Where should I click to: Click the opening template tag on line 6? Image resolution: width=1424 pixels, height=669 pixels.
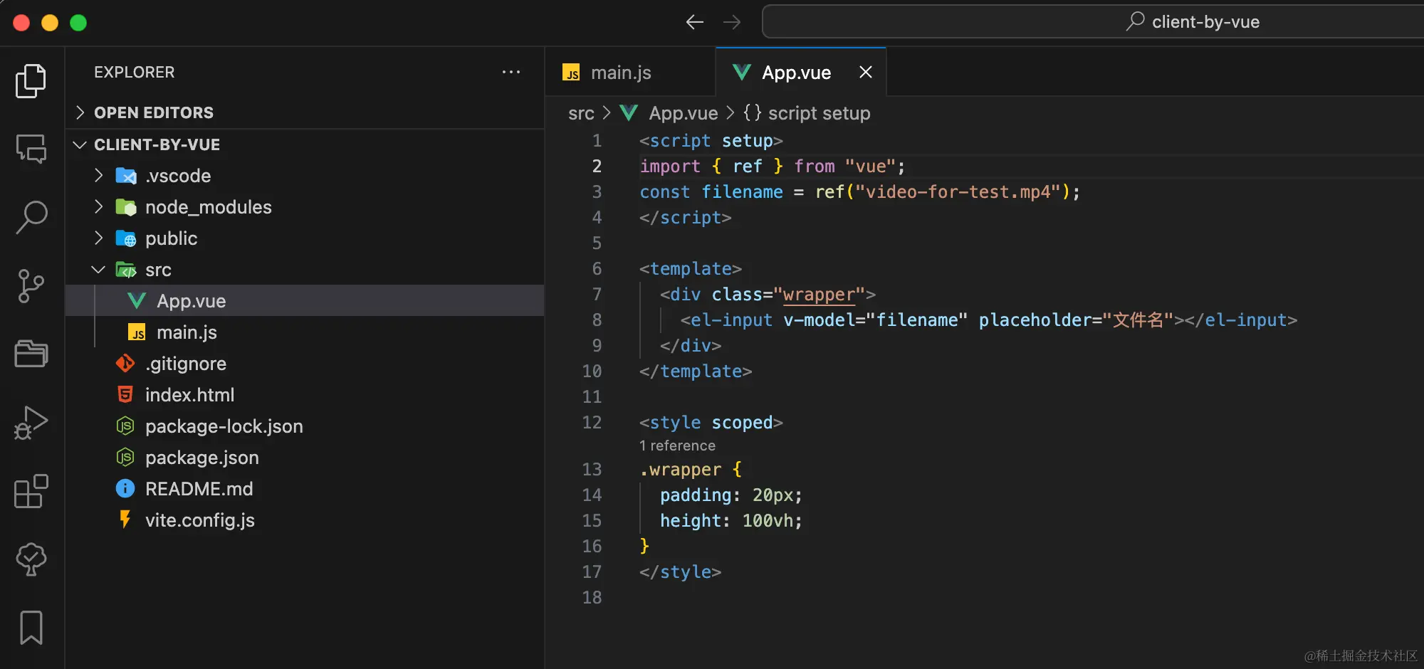[x=691, y=269]
